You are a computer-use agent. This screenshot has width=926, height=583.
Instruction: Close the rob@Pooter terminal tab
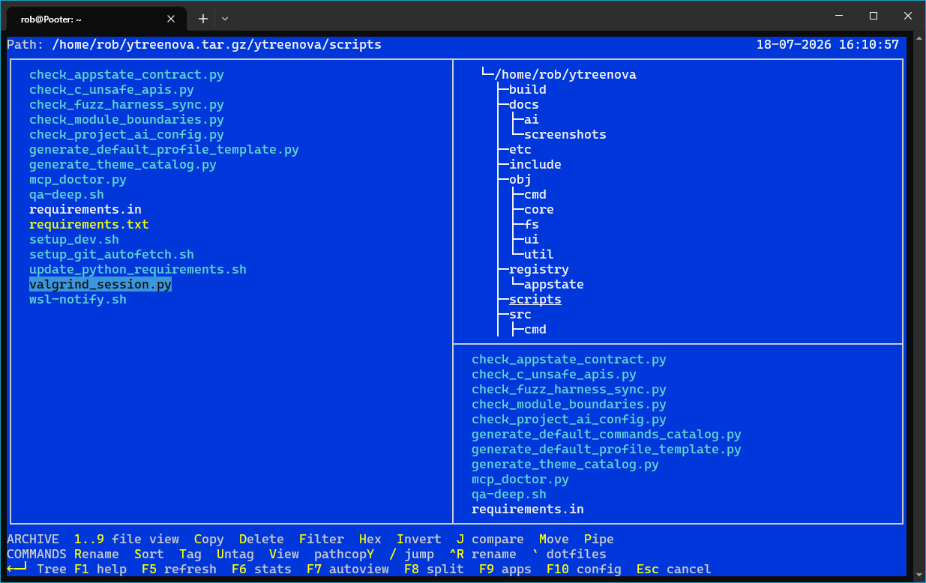[172, 19]
